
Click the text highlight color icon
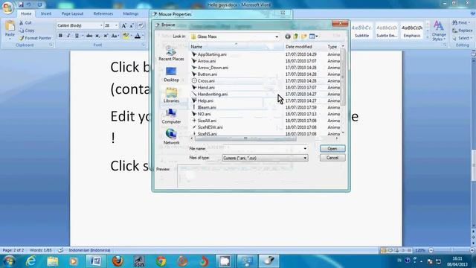pos(126,36)
